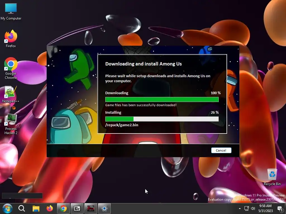Click the Installing progress bar
Image resolution: width=286 pixels, height=214 pixels.
[162, 119]
